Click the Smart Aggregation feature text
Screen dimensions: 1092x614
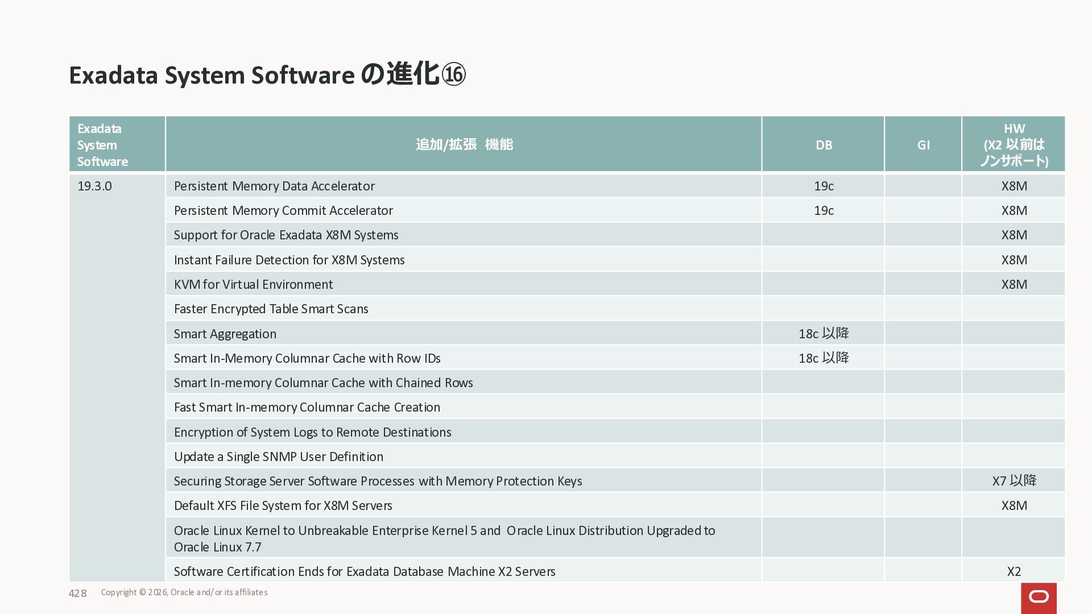coord(225,334)
